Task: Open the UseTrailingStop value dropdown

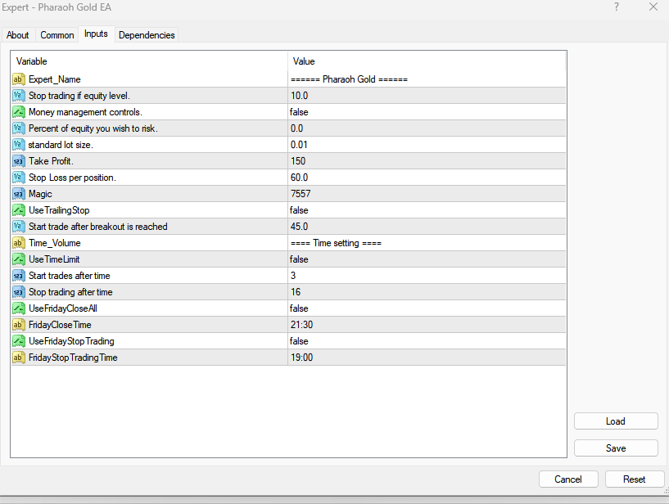Action: (426, 210)
